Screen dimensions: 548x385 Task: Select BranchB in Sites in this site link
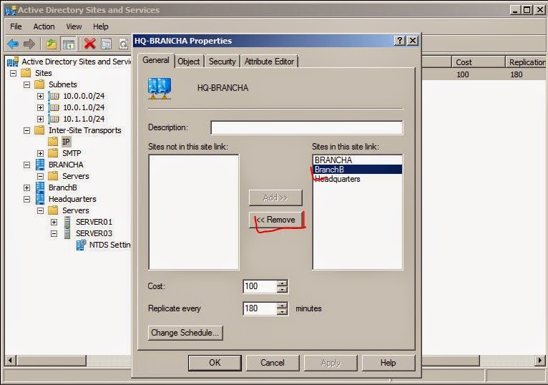point(358,170)
